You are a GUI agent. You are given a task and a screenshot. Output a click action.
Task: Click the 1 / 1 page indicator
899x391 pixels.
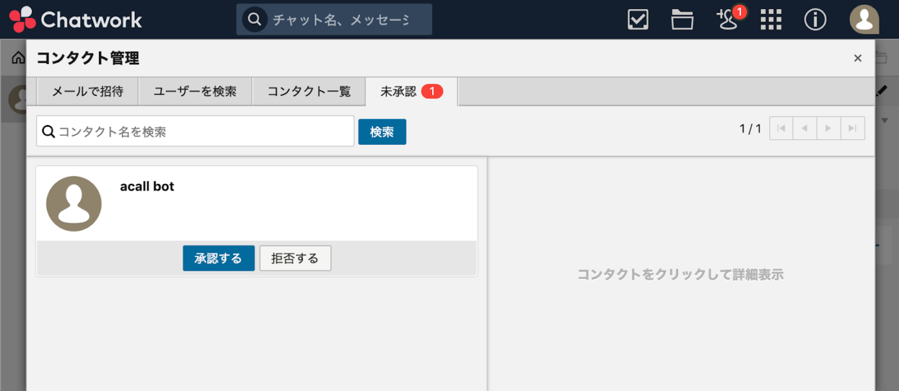(750, 129)
